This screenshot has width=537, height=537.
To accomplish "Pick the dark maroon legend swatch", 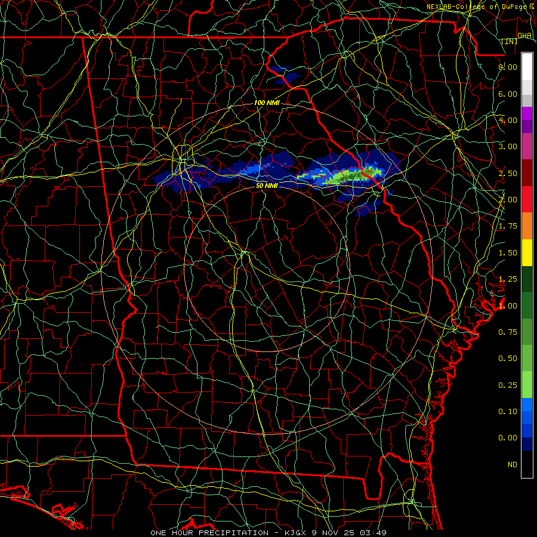I will point(527,173).
